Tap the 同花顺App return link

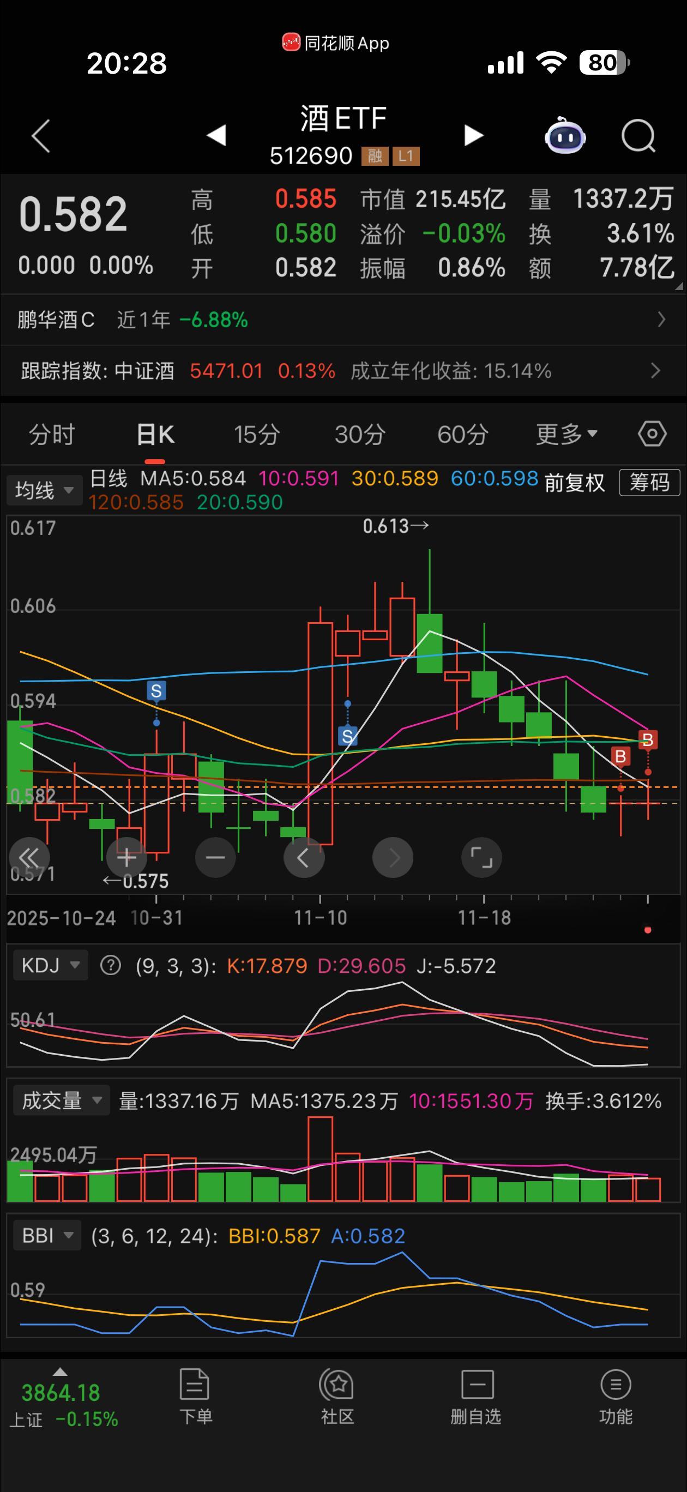[x=336, y=43]
